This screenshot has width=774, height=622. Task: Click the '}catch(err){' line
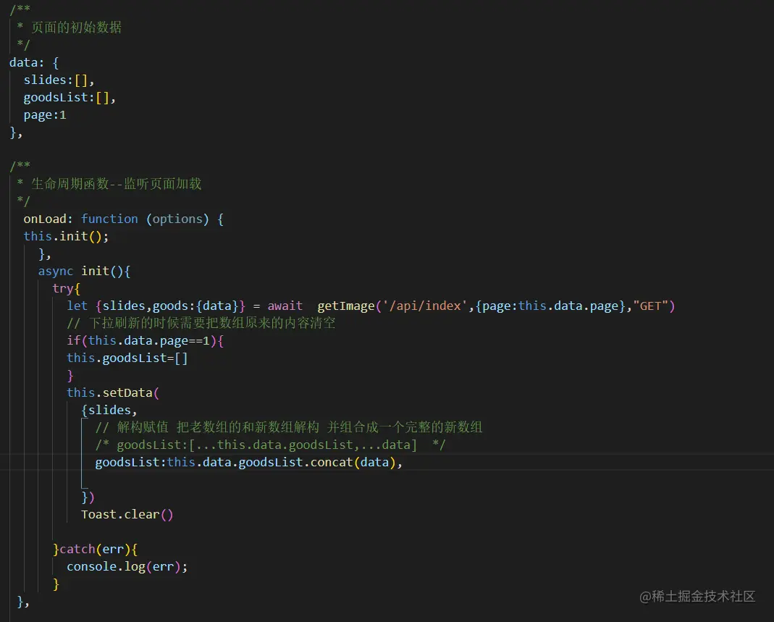(96, 550)
